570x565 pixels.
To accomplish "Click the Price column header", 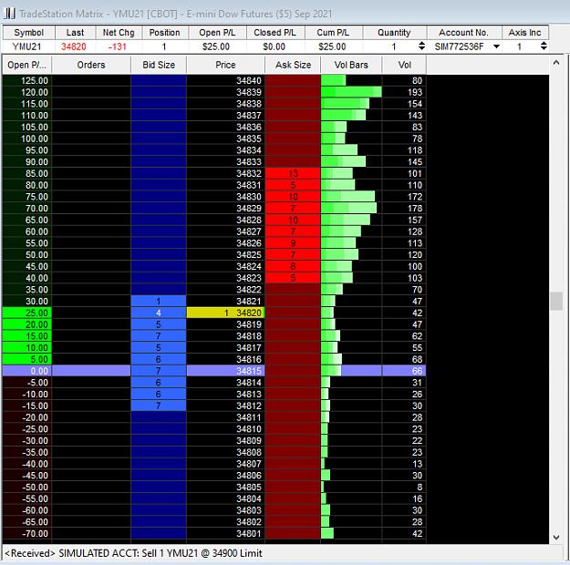I will pyautogui.click(x=226, y=65).
